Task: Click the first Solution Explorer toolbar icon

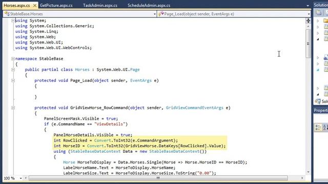Action: click(319, 13)
